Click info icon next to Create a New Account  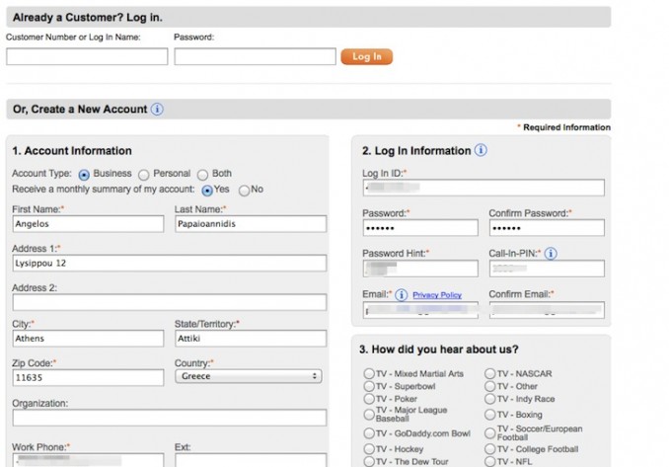click(158, 110)
